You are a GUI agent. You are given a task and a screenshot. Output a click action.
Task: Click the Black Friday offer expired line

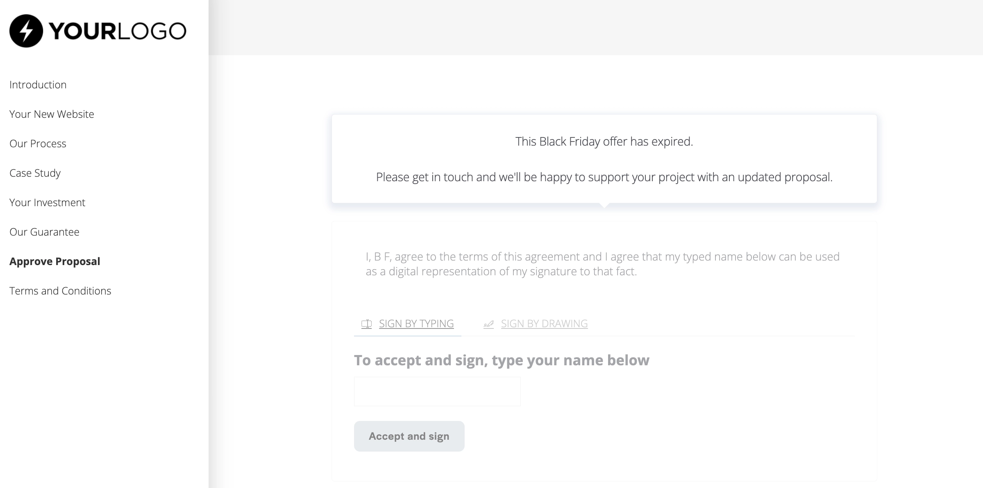pos(604,142)
